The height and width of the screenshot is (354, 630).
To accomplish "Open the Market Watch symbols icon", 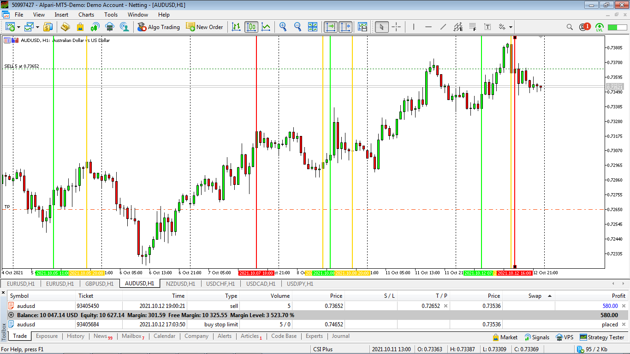I will [48, 27].
